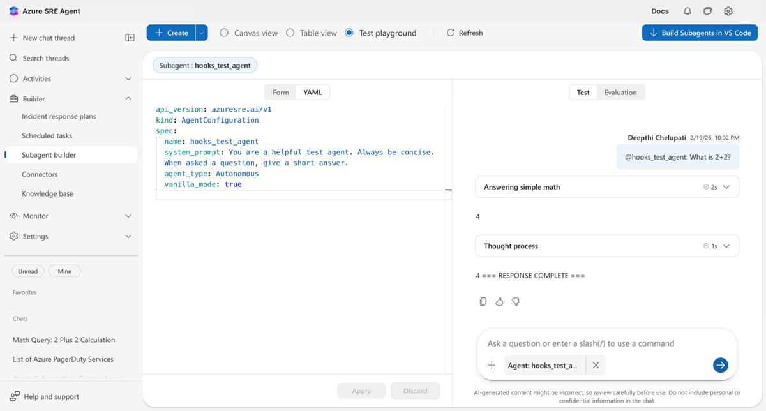Open the settings gear icon in top bar
Screen dimensions: 766x411
[728, 11]
